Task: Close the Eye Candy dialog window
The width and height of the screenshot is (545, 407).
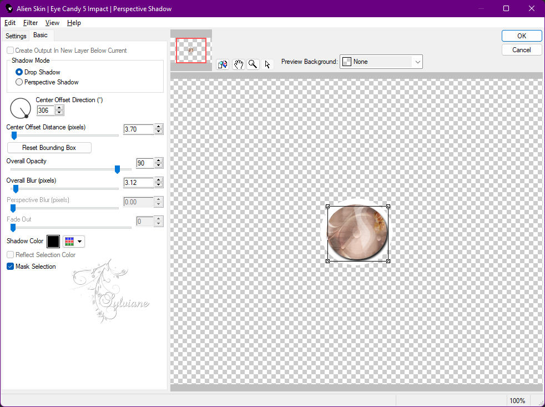Action: click(x=532, y=8)
